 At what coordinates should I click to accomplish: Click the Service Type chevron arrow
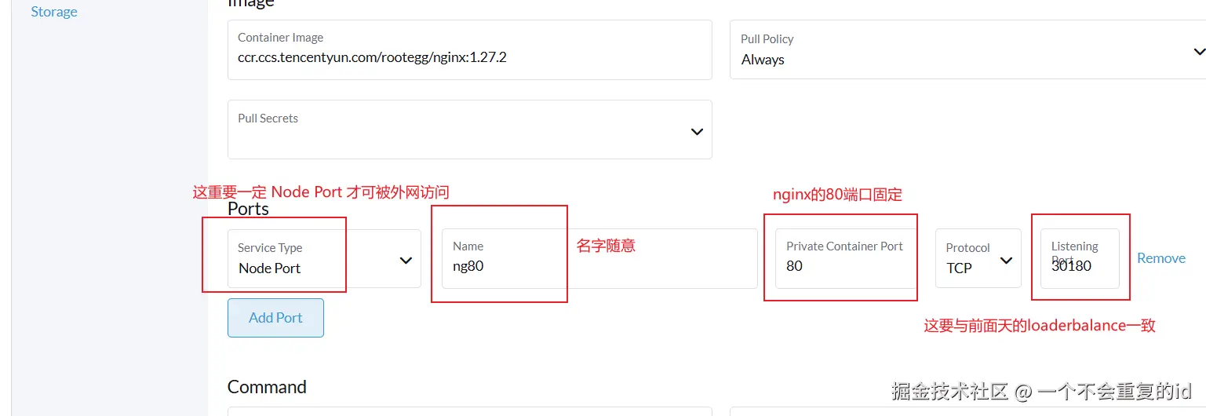(x=406, y=261)
